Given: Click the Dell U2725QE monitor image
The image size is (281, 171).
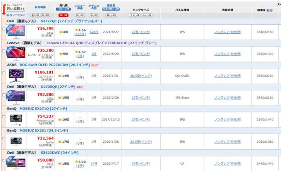Looking at the screenshot, I should coord(16,97).
